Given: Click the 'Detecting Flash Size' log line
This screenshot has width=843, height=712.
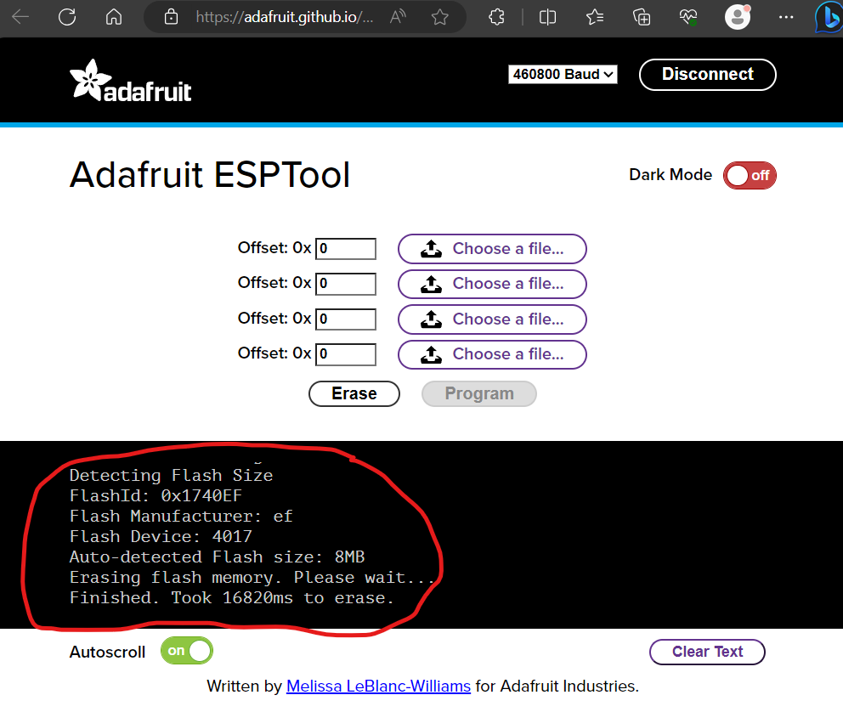Looking at the screenshot, I should (171, 475).
